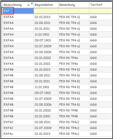This screenshot has height=139, width=113.
Task: Select the EXf4A row dated 11.01.1901
Action: coord(57,34)
